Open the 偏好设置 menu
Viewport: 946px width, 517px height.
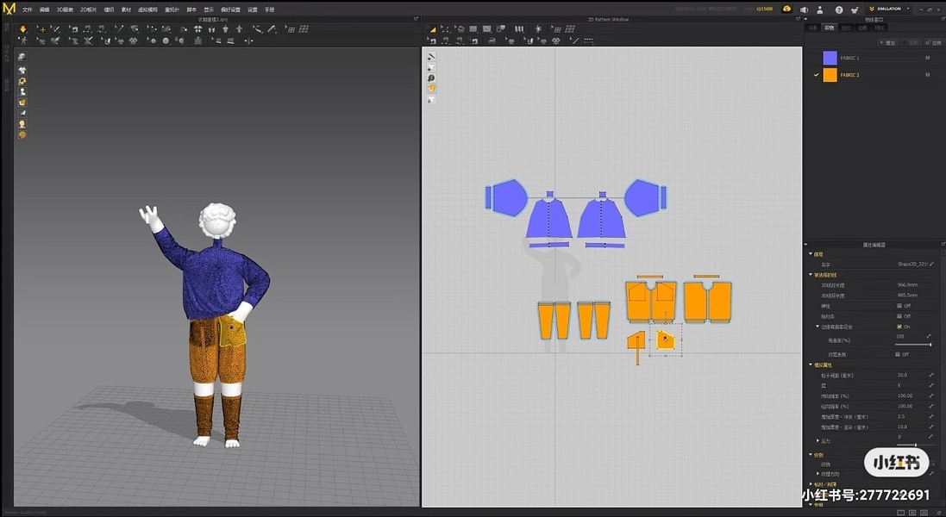230,9
